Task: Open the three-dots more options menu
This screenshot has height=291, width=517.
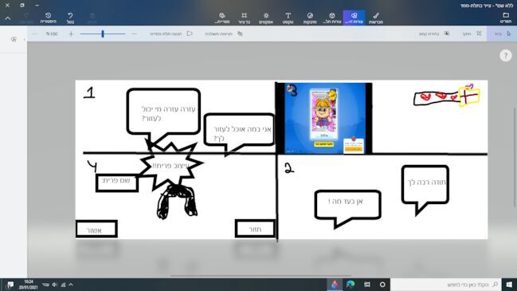Action: coord(35,33)
